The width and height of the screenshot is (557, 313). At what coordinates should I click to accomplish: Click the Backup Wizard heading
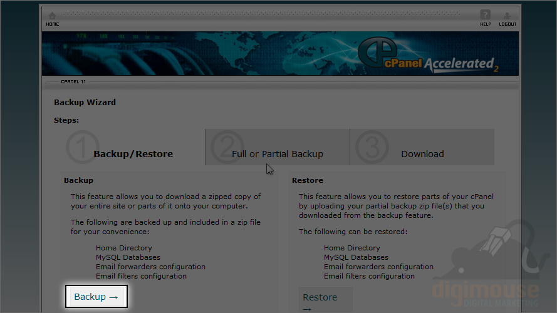[85, 103]
